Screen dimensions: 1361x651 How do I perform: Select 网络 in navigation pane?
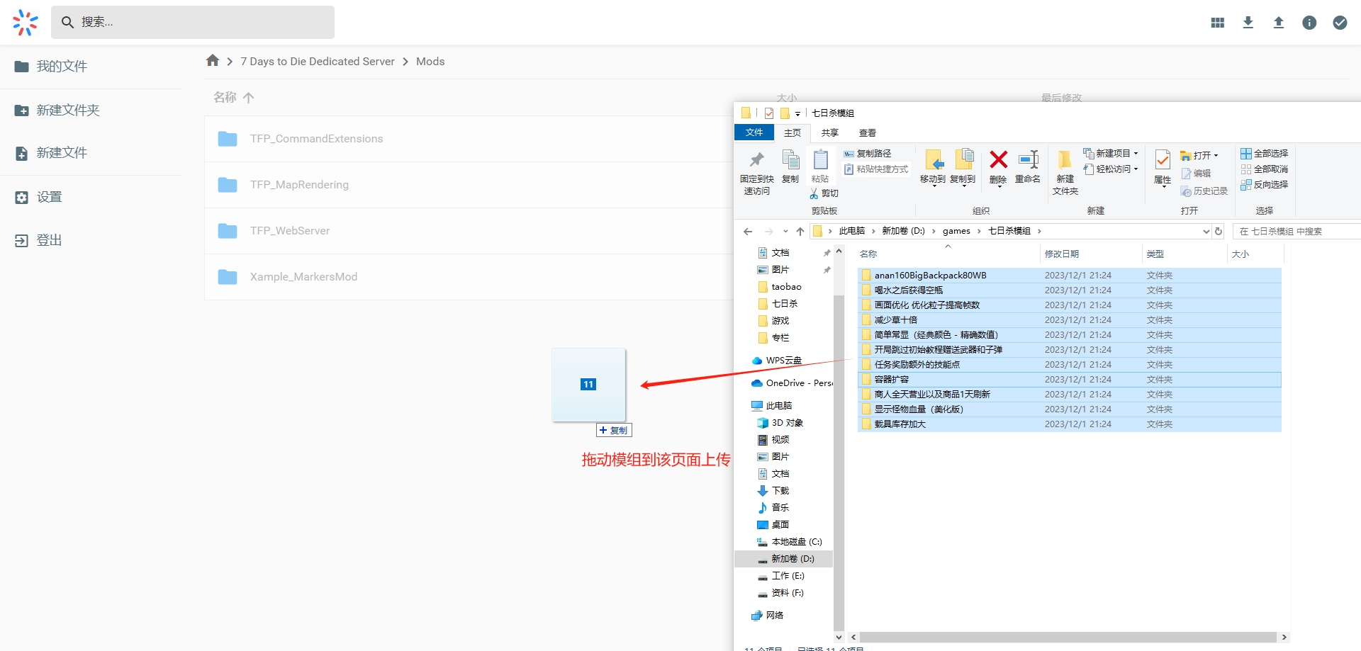pyautogui.click(x=768, y=616)
